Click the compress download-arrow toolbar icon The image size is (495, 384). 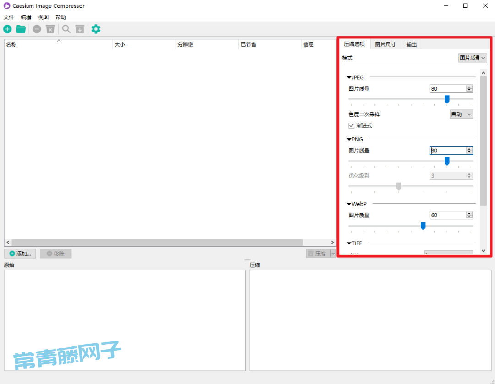tap(80, 29)
